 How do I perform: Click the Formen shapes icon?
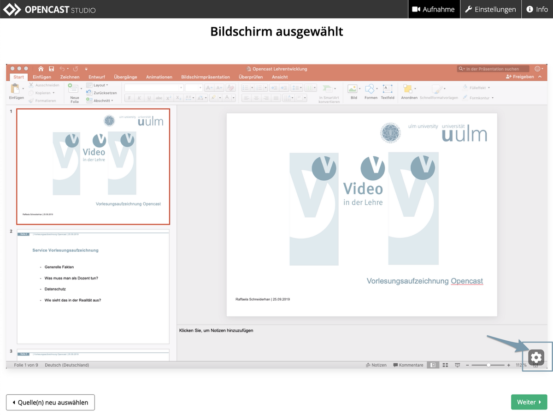click(370, 89)
